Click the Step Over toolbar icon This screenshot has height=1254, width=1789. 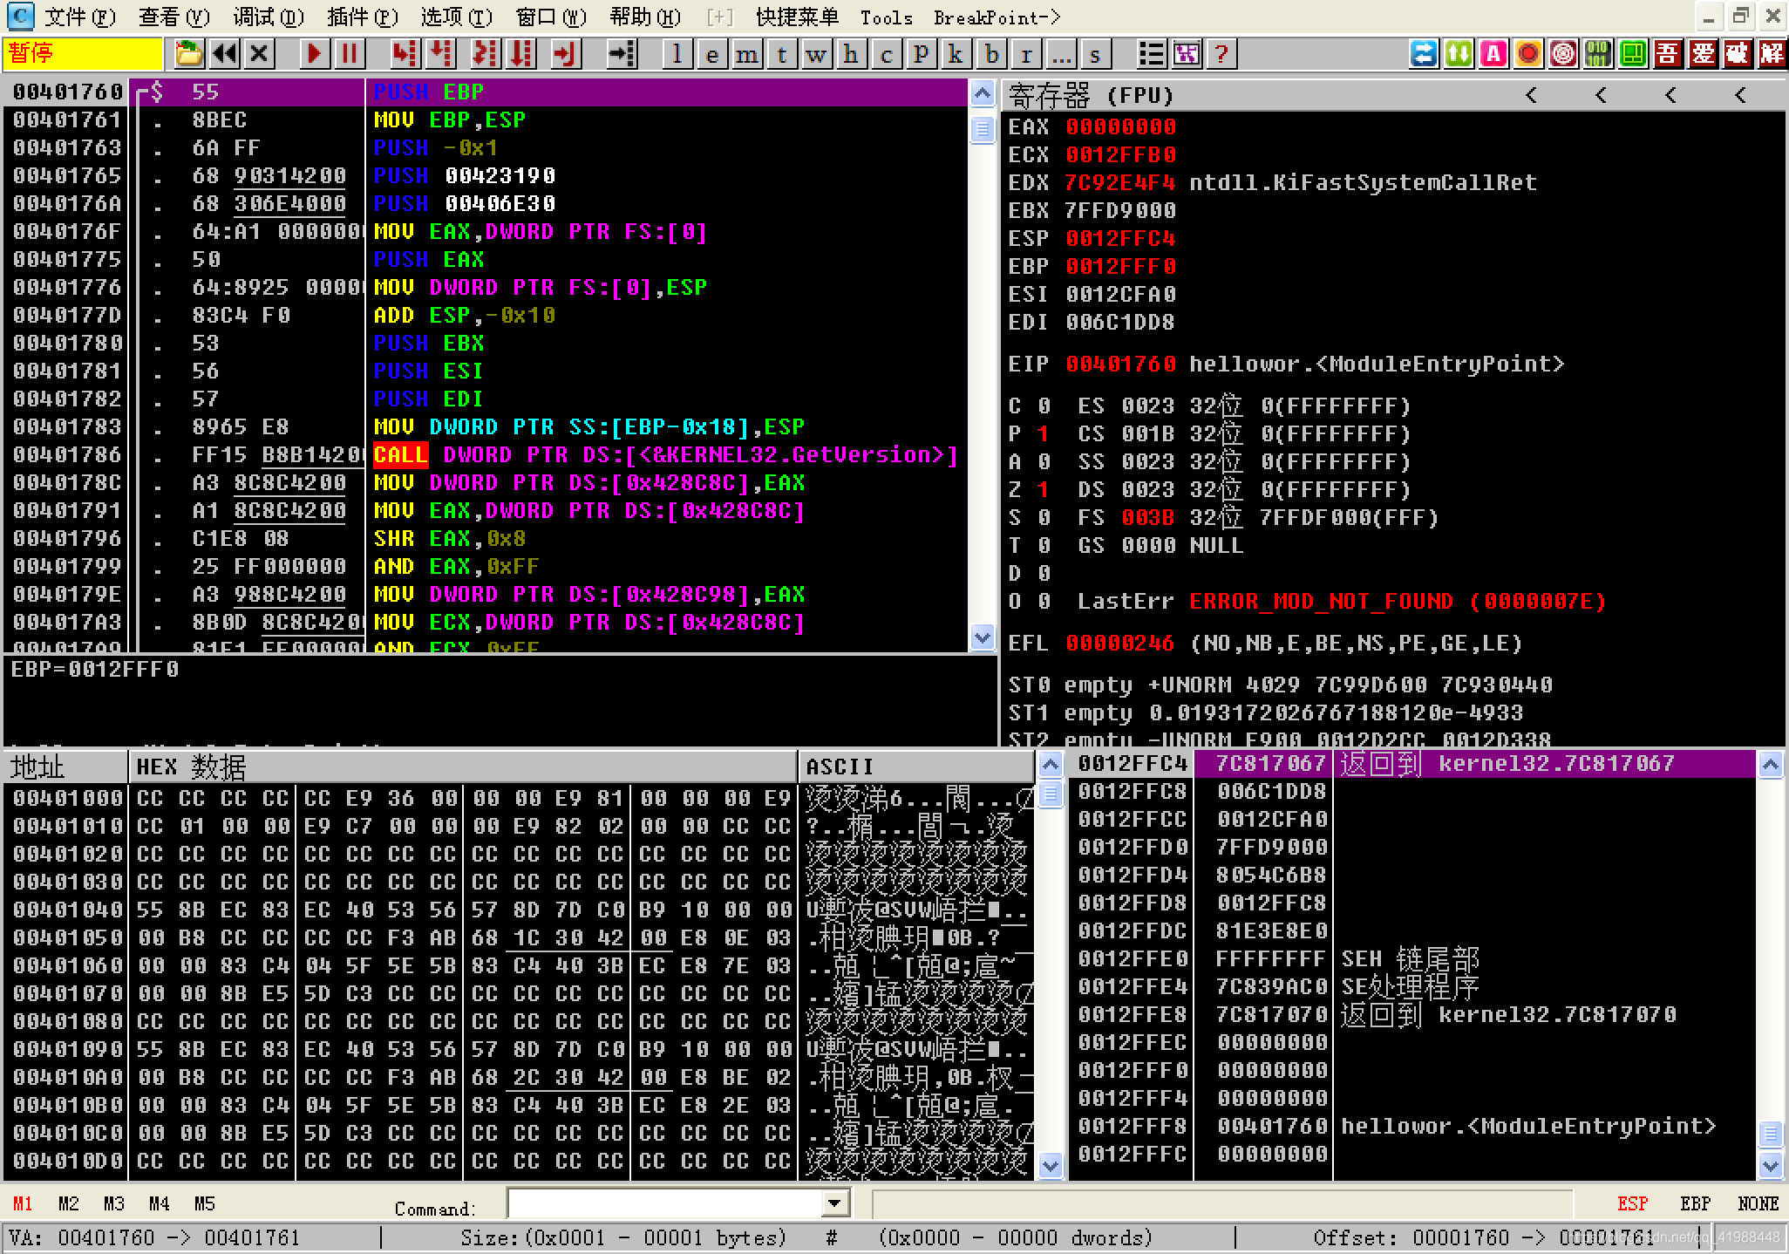(441, 54)
